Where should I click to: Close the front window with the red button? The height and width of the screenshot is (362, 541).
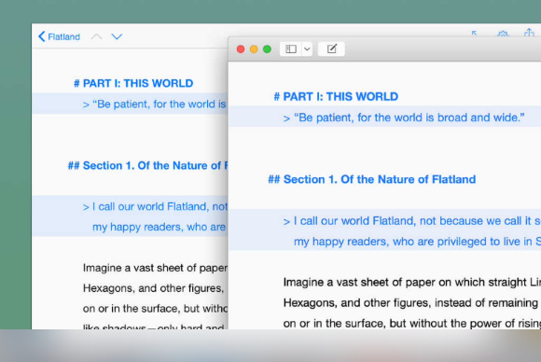(241, 49)
